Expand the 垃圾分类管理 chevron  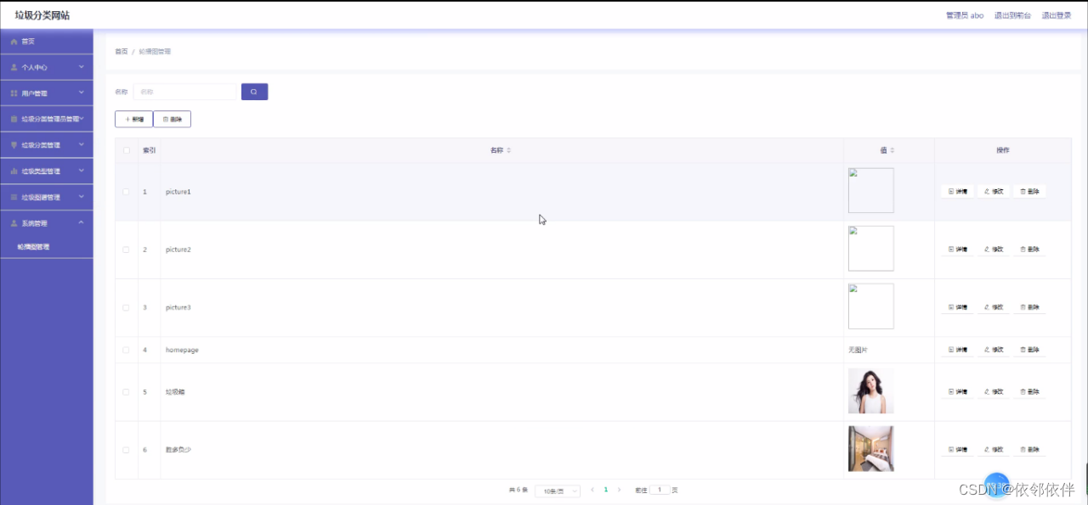tap(82, 144)
